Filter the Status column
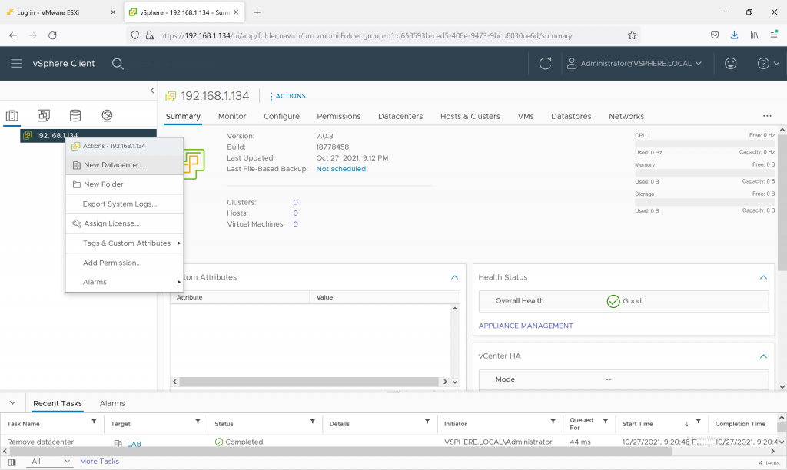Image resolution: width=787 pixels, height=470 pixels. click(x=313, y=422)
